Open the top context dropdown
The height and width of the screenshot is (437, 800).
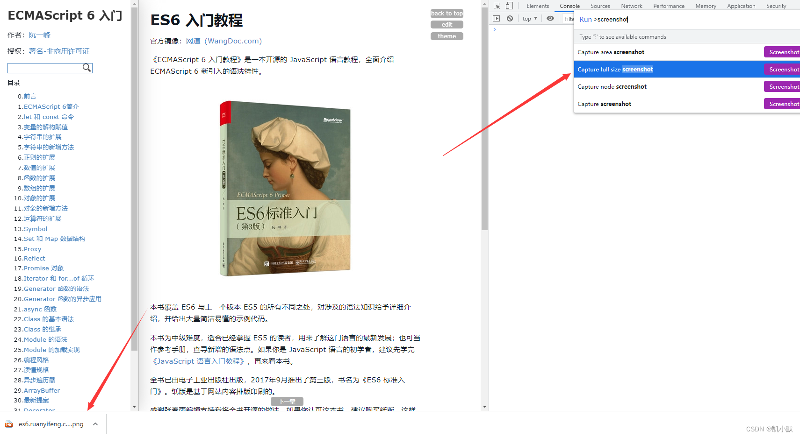pyautogui.click(x=530, y=19)
